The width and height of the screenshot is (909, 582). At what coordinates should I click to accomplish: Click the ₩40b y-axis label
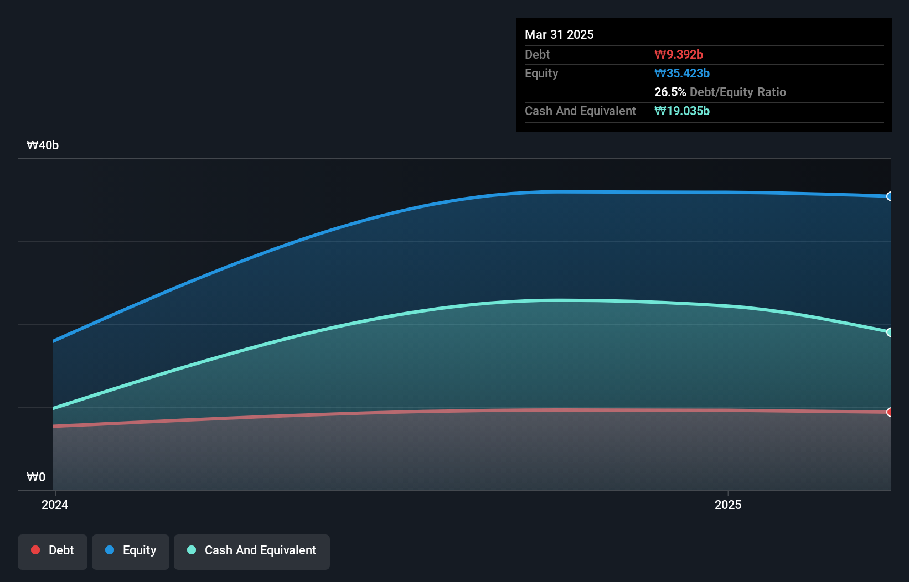coord(43,145)
